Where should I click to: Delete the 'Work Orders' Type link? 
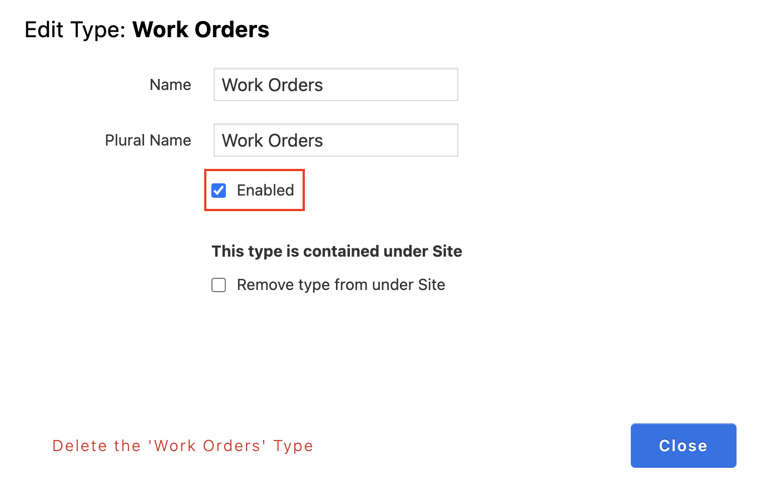click(183, 446)
